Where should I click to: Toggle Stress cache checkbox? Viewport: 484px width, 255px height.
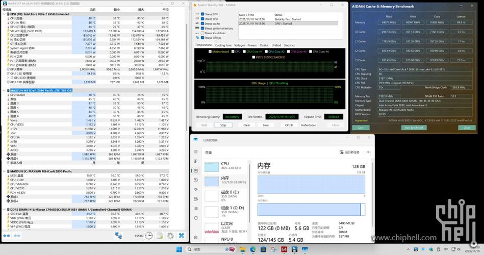tap(202, 23)
